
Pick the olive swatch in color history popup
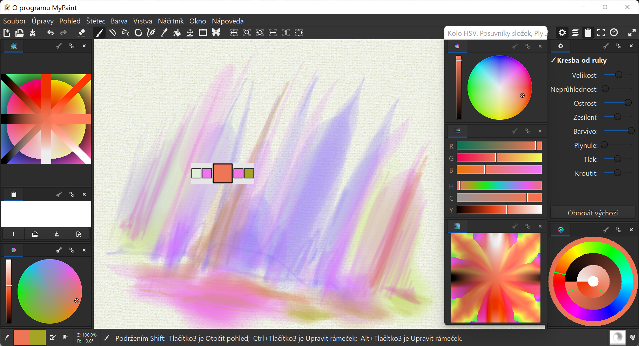pyautogui.click(x=249, y=173)
